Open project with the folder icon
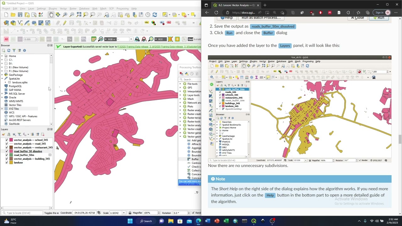Screen dimensions: 402x226 coord(13,15)
